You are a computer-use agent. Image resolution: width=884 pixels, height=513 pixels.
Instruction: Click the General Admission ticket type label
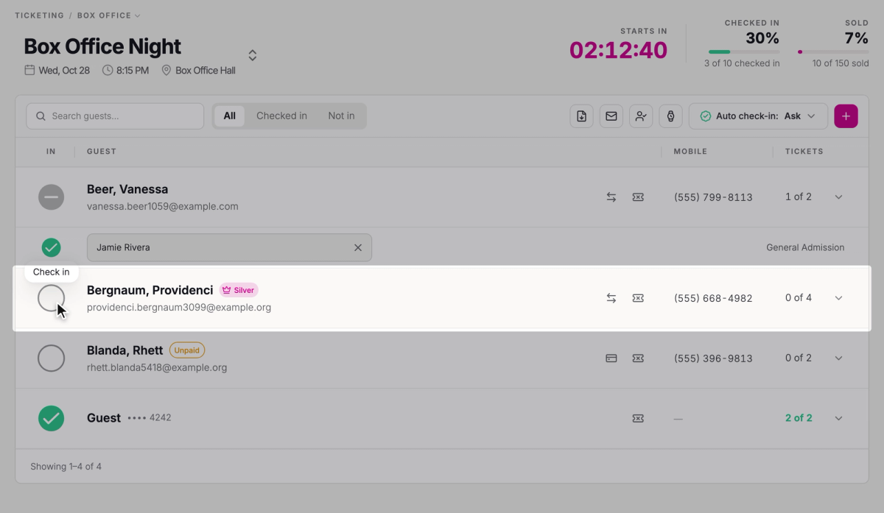pos(805,248)
